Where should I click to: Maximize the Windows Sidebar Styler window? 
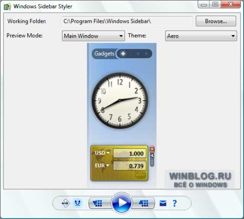215,4
